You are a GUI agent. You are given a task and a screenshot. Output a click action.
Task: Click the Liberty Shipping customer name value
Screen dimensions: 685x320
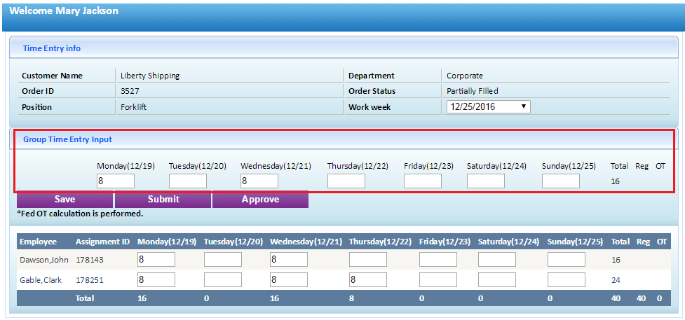click(x=150, y=76)
